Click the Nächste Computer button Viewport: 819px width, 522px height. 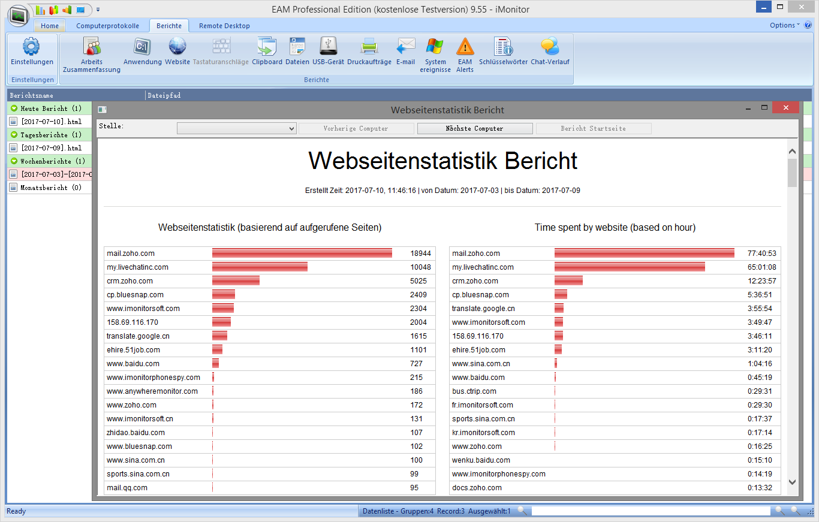[474, 128]
